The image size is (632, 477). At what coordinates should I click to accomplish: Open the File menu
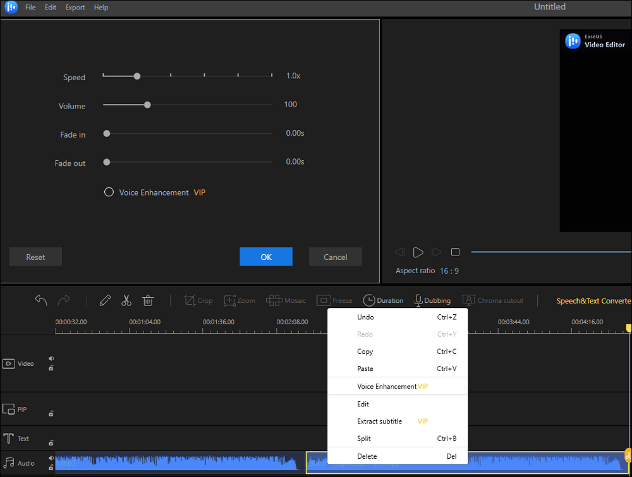point(30,8)
